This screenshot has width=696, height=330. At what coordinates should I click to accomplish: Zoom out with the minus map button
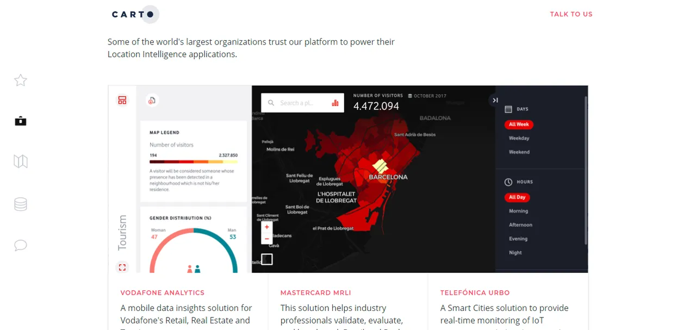pyautogui.click(x=267, y=239)
